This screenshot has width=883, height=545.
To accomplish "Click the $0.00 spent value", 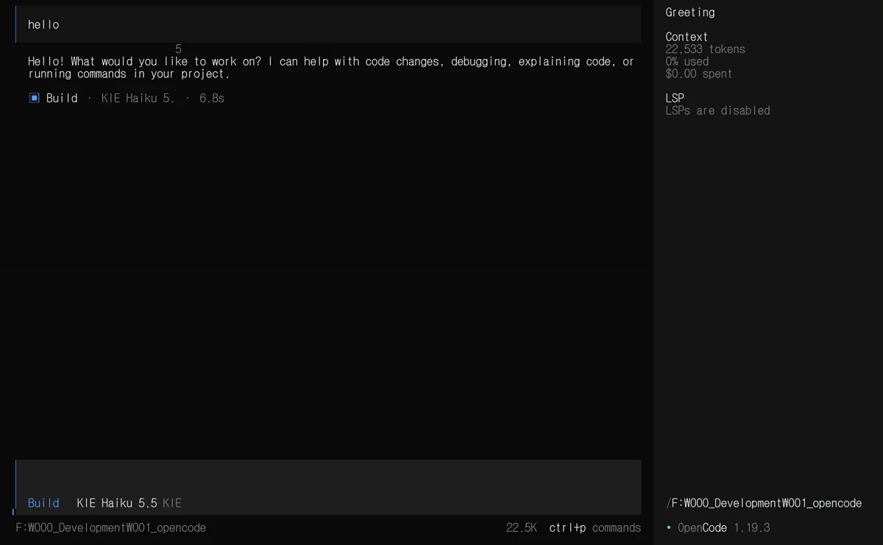I will click(x=699, y=74).
